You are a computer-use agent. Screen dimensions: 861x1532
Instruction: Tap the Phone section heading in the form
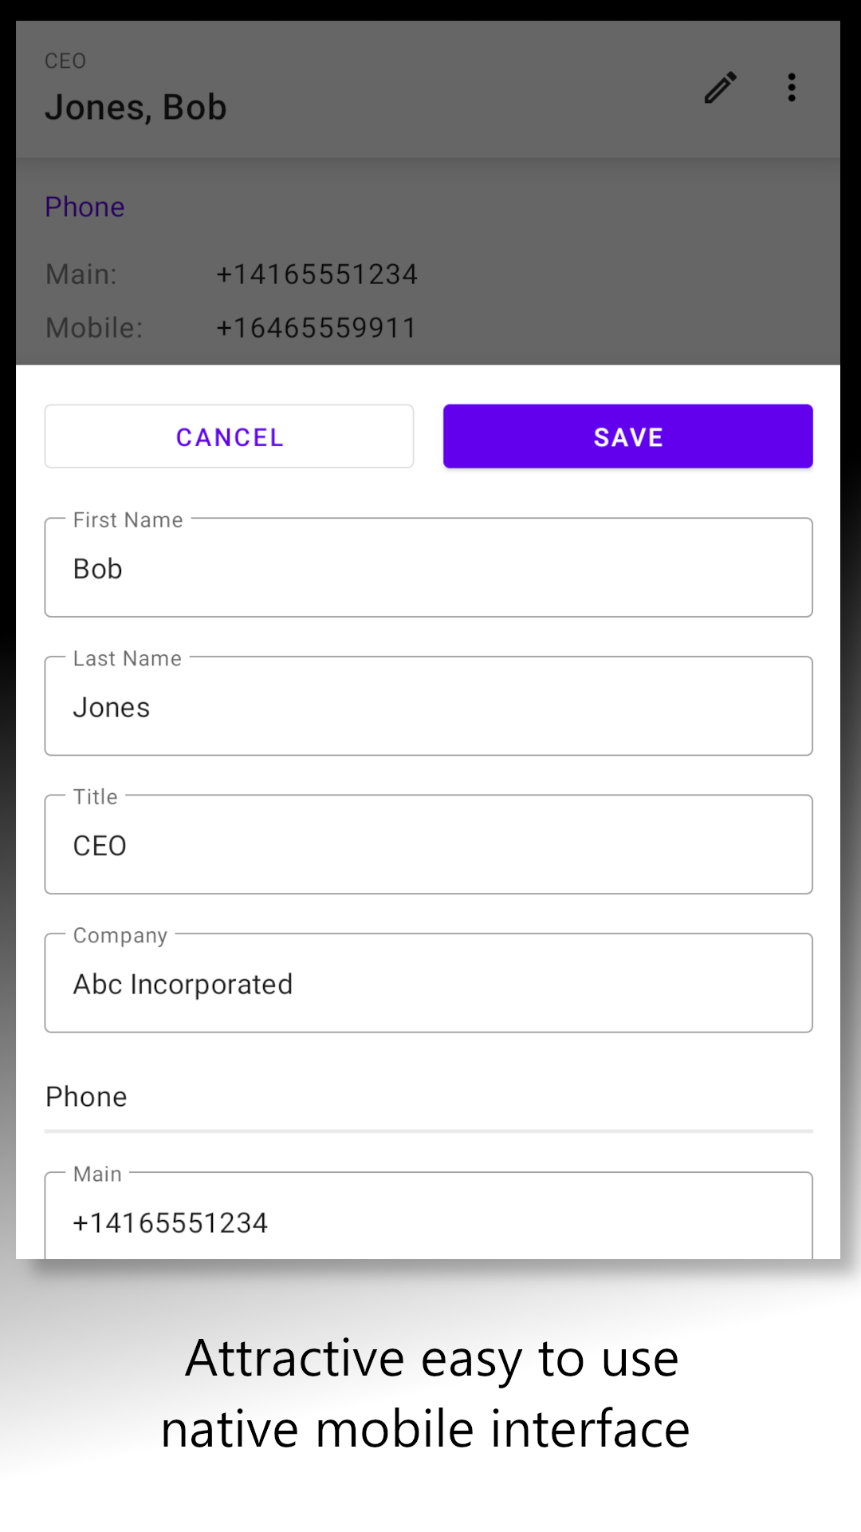(86, 1097)
